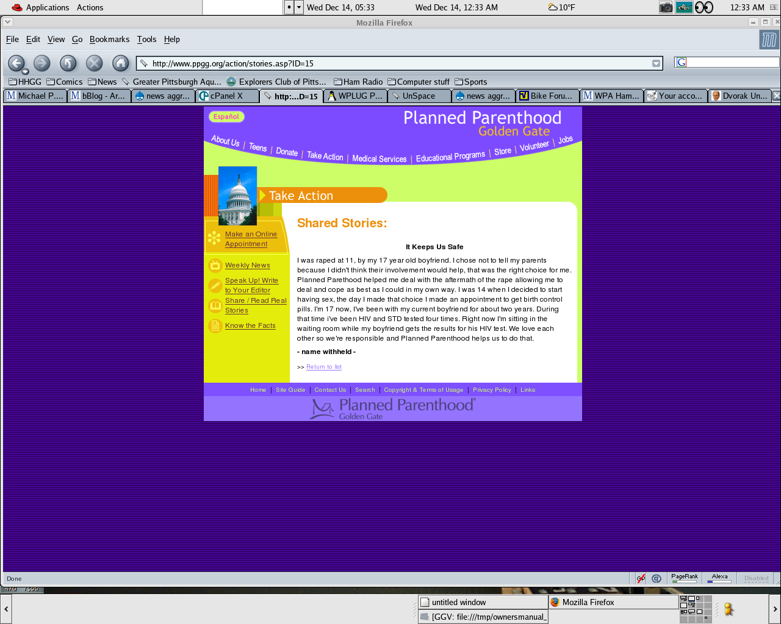Click the Read Real Stories book icon
Viewport: 781px width, 624px height.
click(x=215, y=305)
